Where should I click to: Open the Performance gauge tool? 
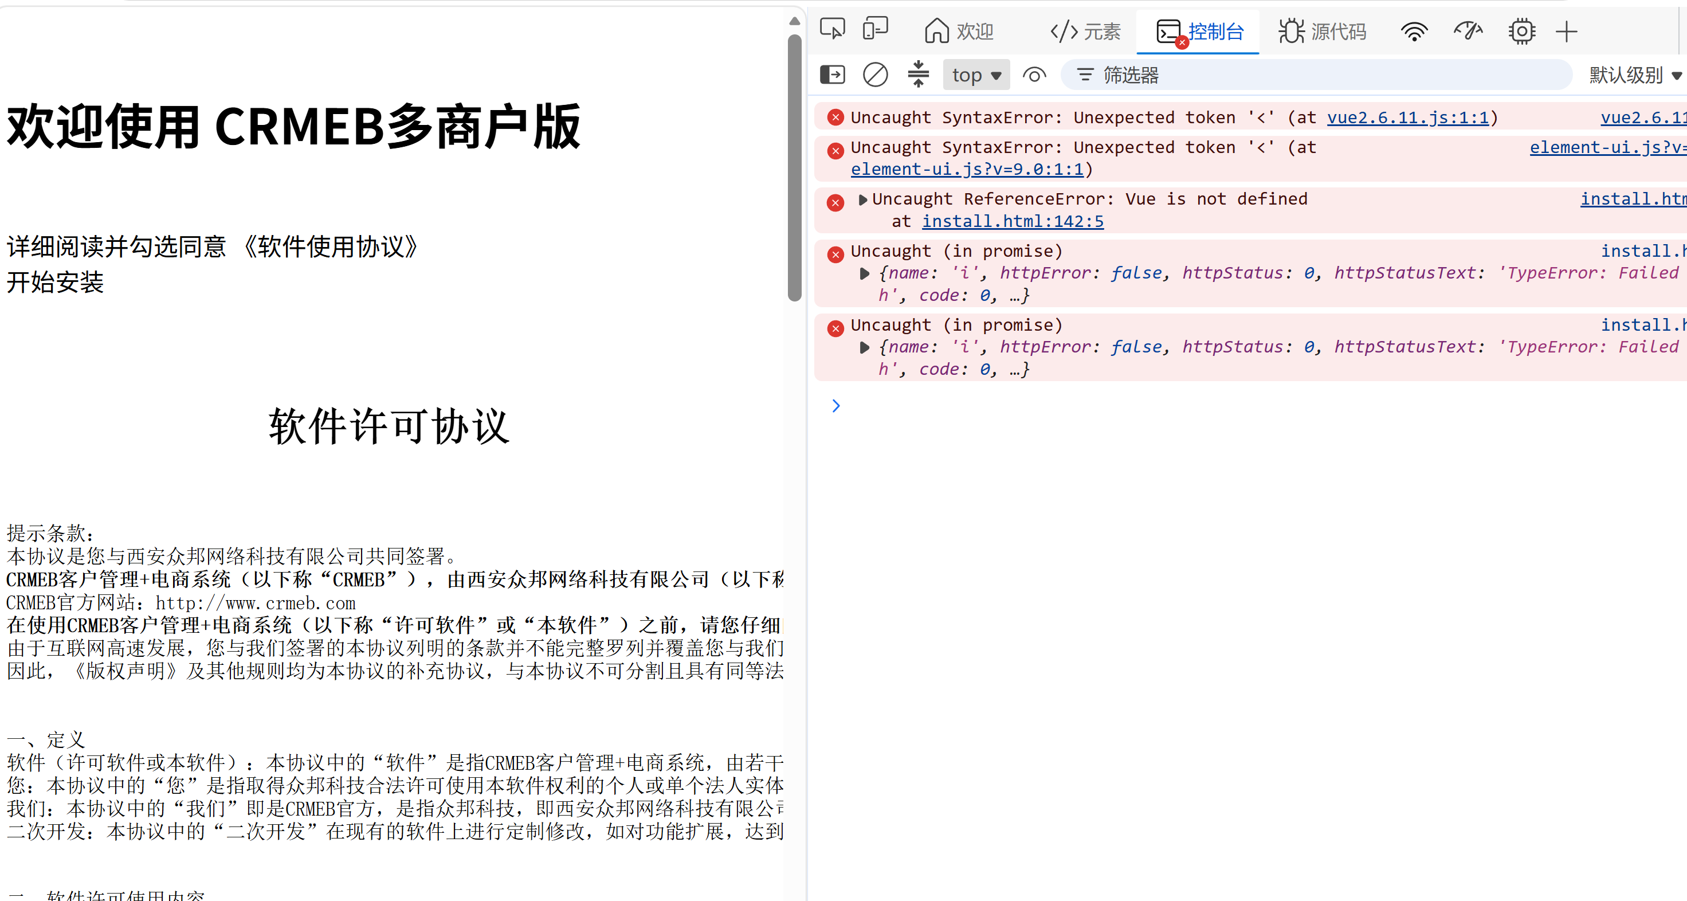point(1468,31)
